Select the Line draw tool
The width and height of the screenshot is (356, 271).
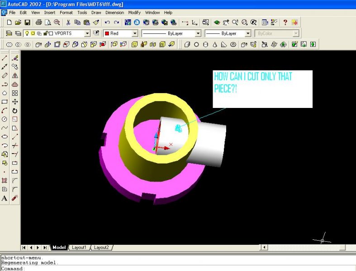click(x=5, y=58)
